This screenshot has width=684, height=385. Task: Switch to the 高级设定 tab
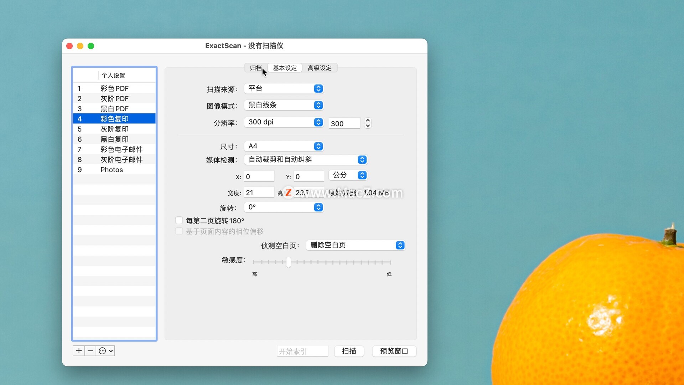coord(320,68)
